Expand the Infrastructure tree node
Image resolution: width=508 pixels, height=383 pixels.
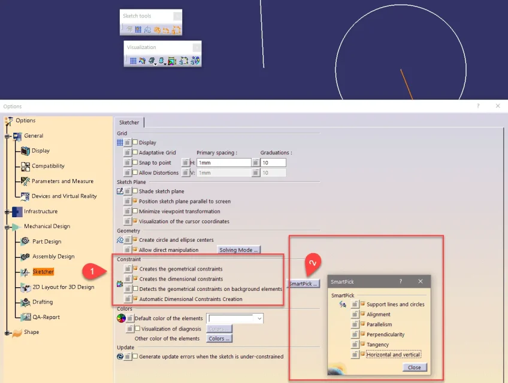pyautogui.click(x=7, y=211)
